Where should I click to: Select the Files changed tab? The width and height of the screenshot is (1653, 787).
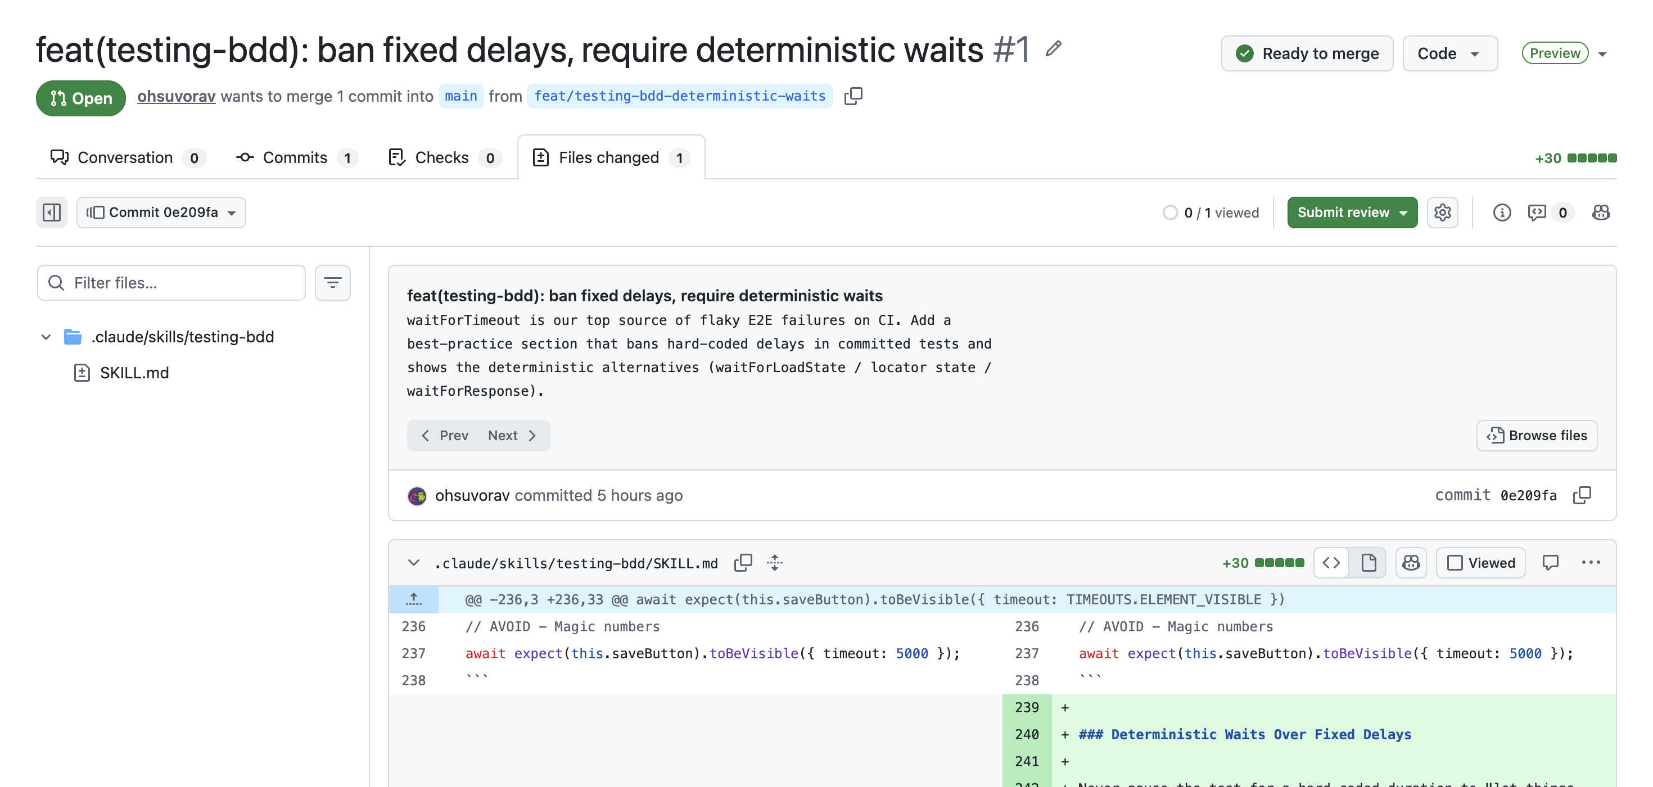611,158
